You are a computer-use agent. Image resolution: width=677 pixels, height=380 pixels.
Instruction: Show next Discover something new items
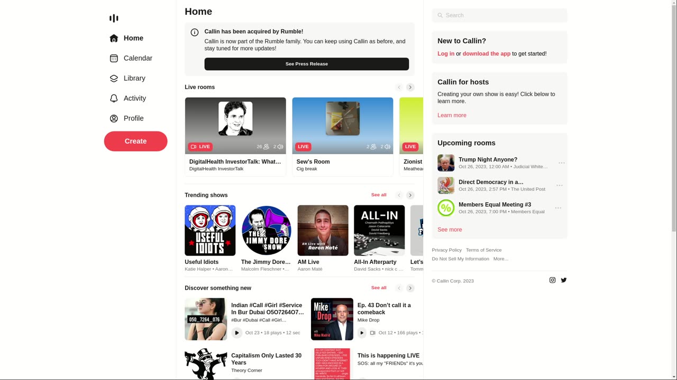[410, 288]
